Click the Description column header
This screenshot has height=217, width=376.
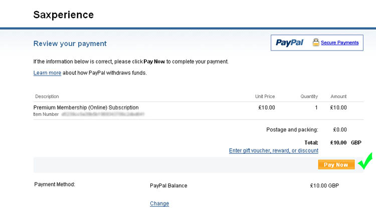point(47,96)
